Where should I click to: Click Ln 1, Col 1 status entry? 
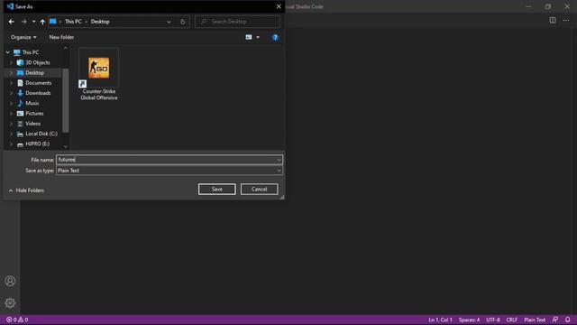pyautogui.click(x=440, y=320)
